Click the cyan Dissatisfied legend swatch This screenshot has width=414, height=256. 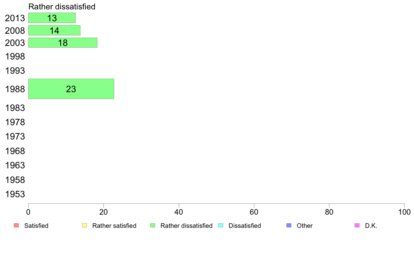coord(221,225)
